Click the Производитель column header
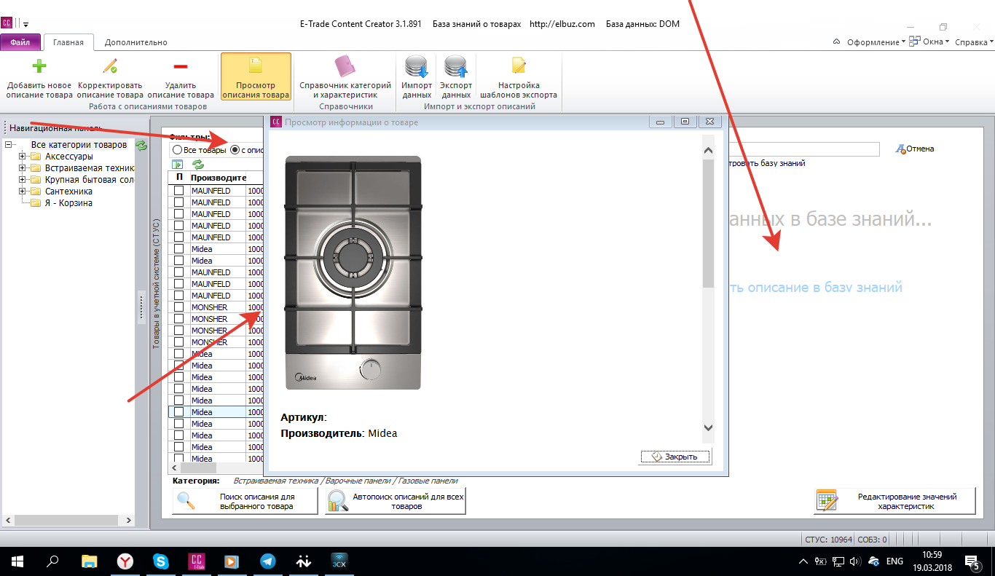995x576 pixels. 218,178
